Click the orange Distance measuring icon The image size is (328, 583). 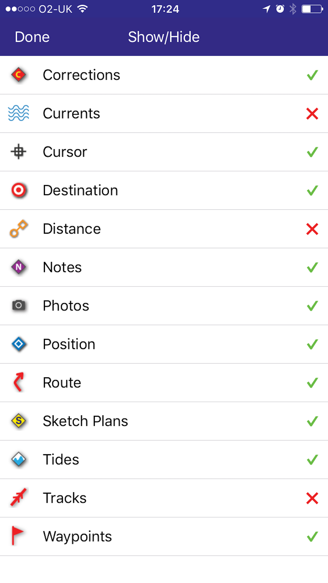point(18,229)
